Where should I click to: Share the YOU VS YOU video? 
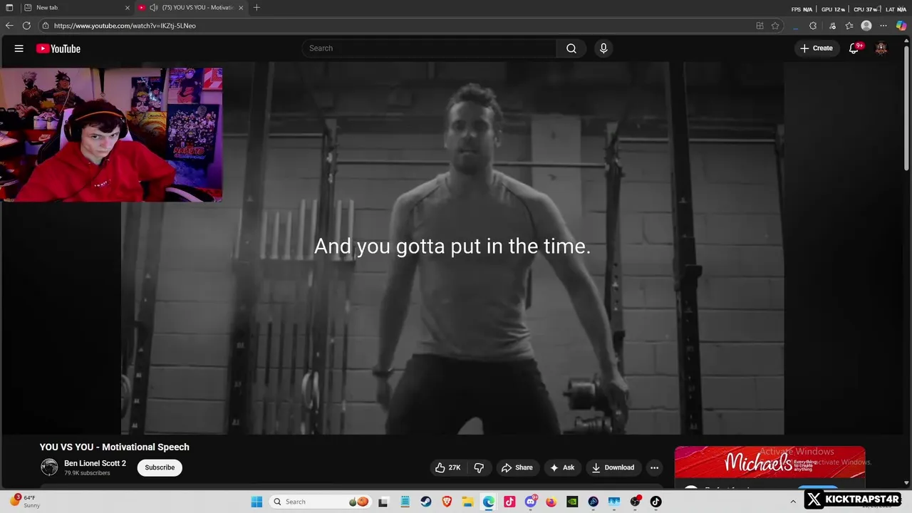coord(517,467)
